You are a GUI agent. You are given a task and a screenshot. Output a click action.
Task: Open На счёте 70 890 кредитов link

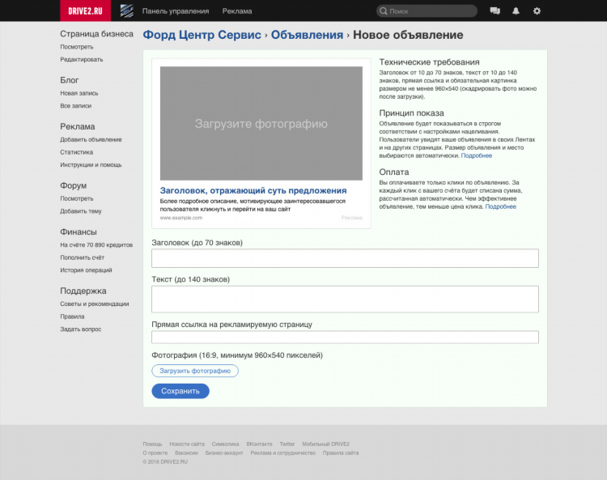coord(96,245)
